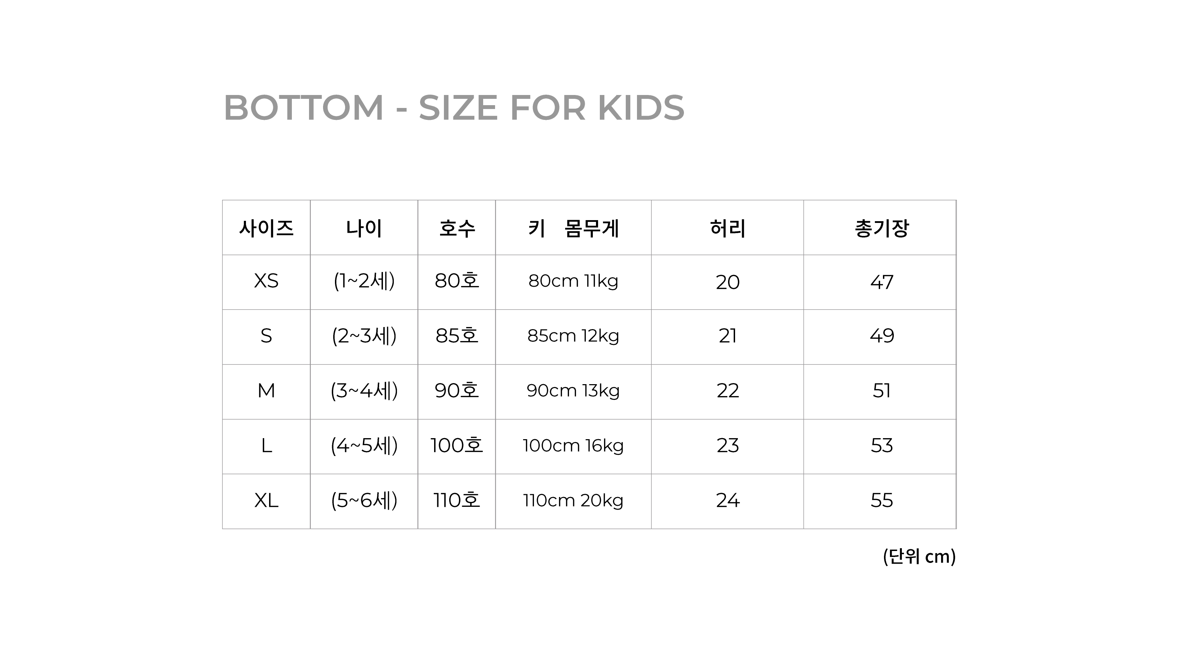Click total length 53 cell
The width and height of the screenshot is (1179, 653).
pyautogui.click(x=881, y=445)
